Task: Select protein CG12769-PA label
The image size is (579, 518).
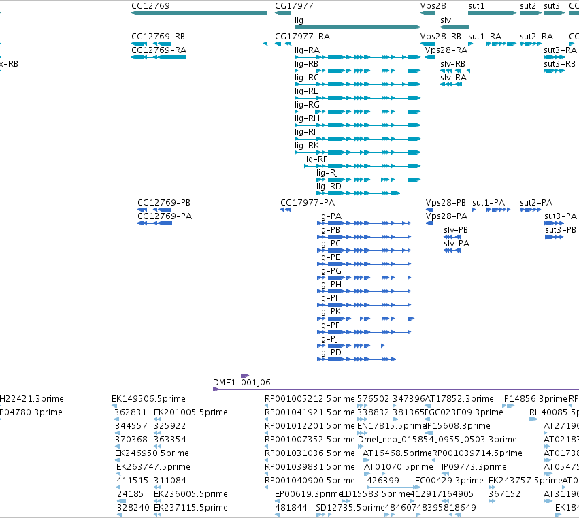Action: click(165, 216)
